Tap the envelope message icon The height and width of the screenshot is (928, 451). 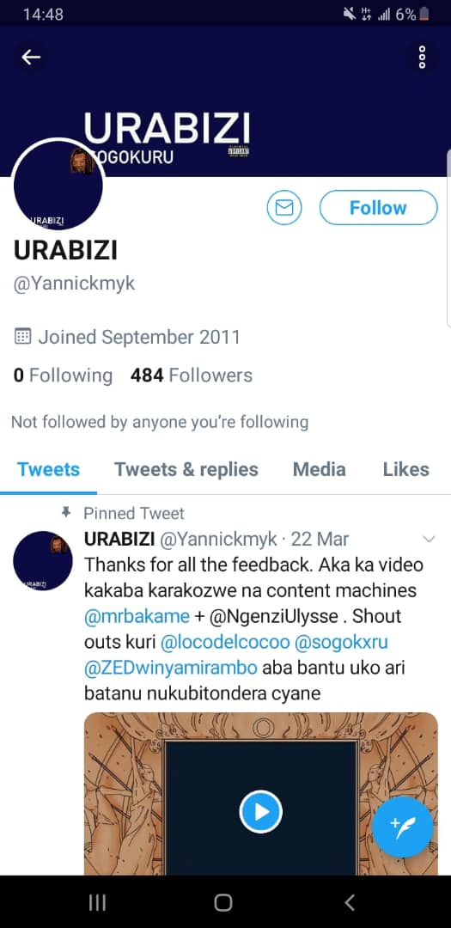pos(284,208)
